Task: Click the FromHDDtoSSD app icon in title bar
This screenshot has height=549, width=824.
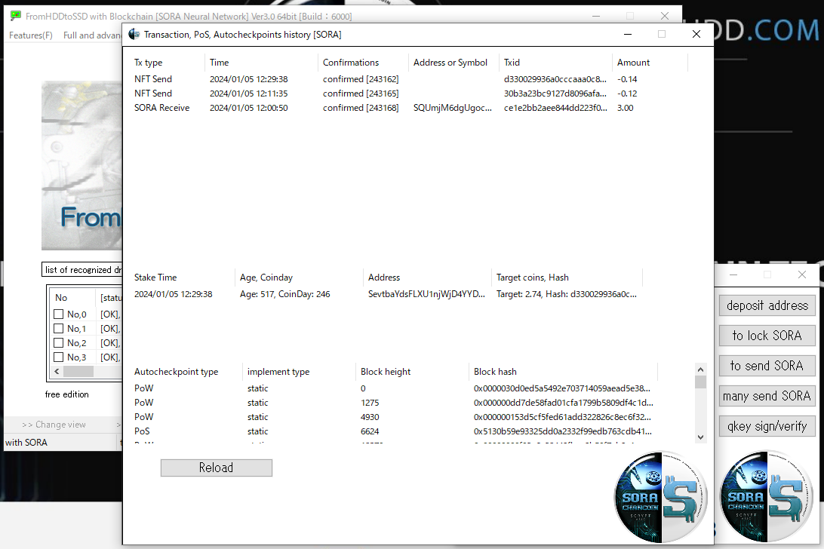Action: point(15,16)
